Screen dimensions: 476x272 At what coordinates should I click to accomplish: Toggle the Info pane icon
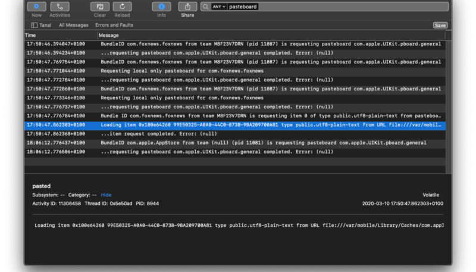pos(161,7)
